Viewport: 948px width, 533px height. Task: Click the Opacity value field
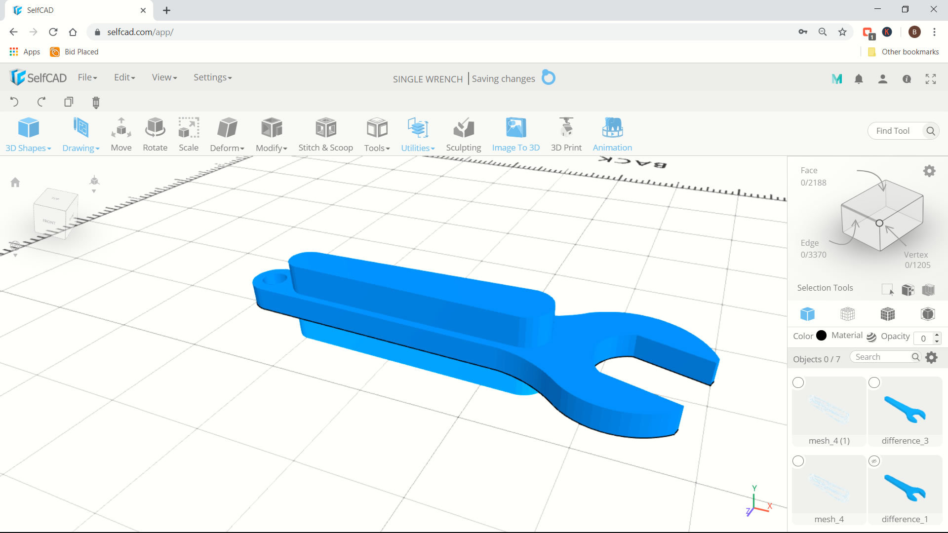[x=923, y=338]
